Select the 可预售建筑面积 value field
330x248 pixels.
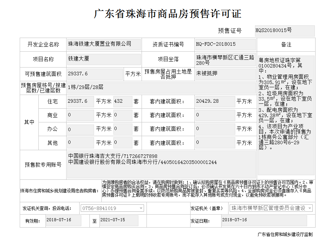pyautogui.click(x=94, y=74)
